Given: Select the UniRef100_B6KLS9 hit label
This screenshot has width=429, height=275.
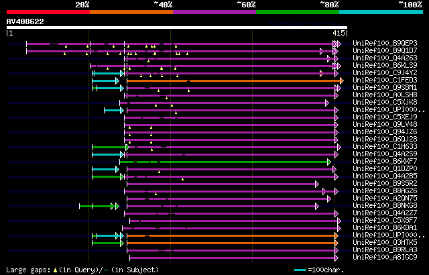Looking at the screenshot, I should [x=385, y=66].
